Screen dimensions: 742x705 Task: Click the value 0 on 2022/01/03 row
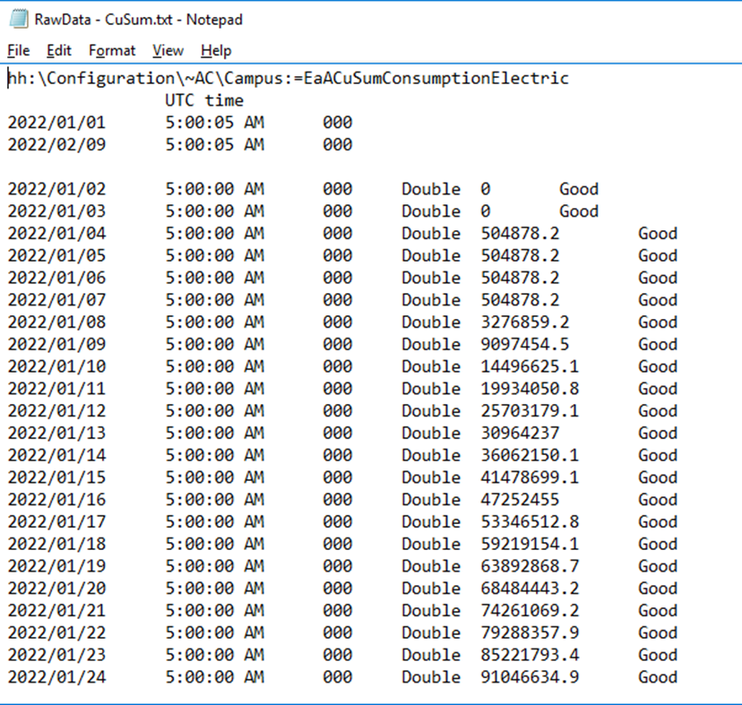(x=486, y=211)
